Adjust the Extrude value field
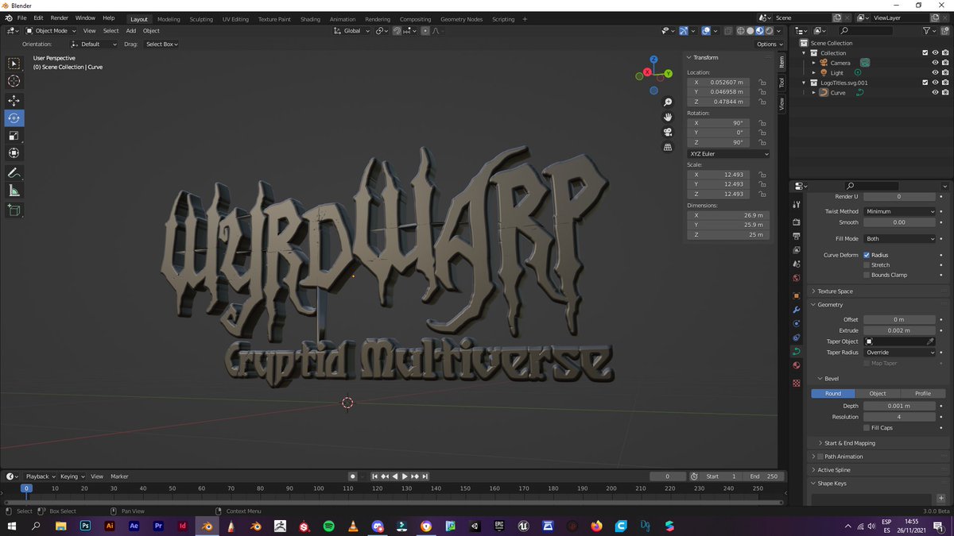Image resolution: width=954 pixels, height=536 pixels. pos(900,330)
